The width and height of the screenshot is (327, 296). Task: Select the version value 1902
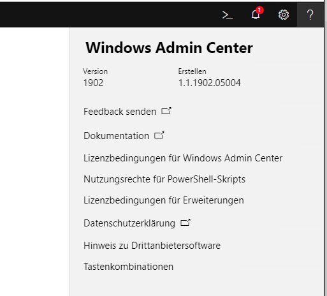[93, 83]
